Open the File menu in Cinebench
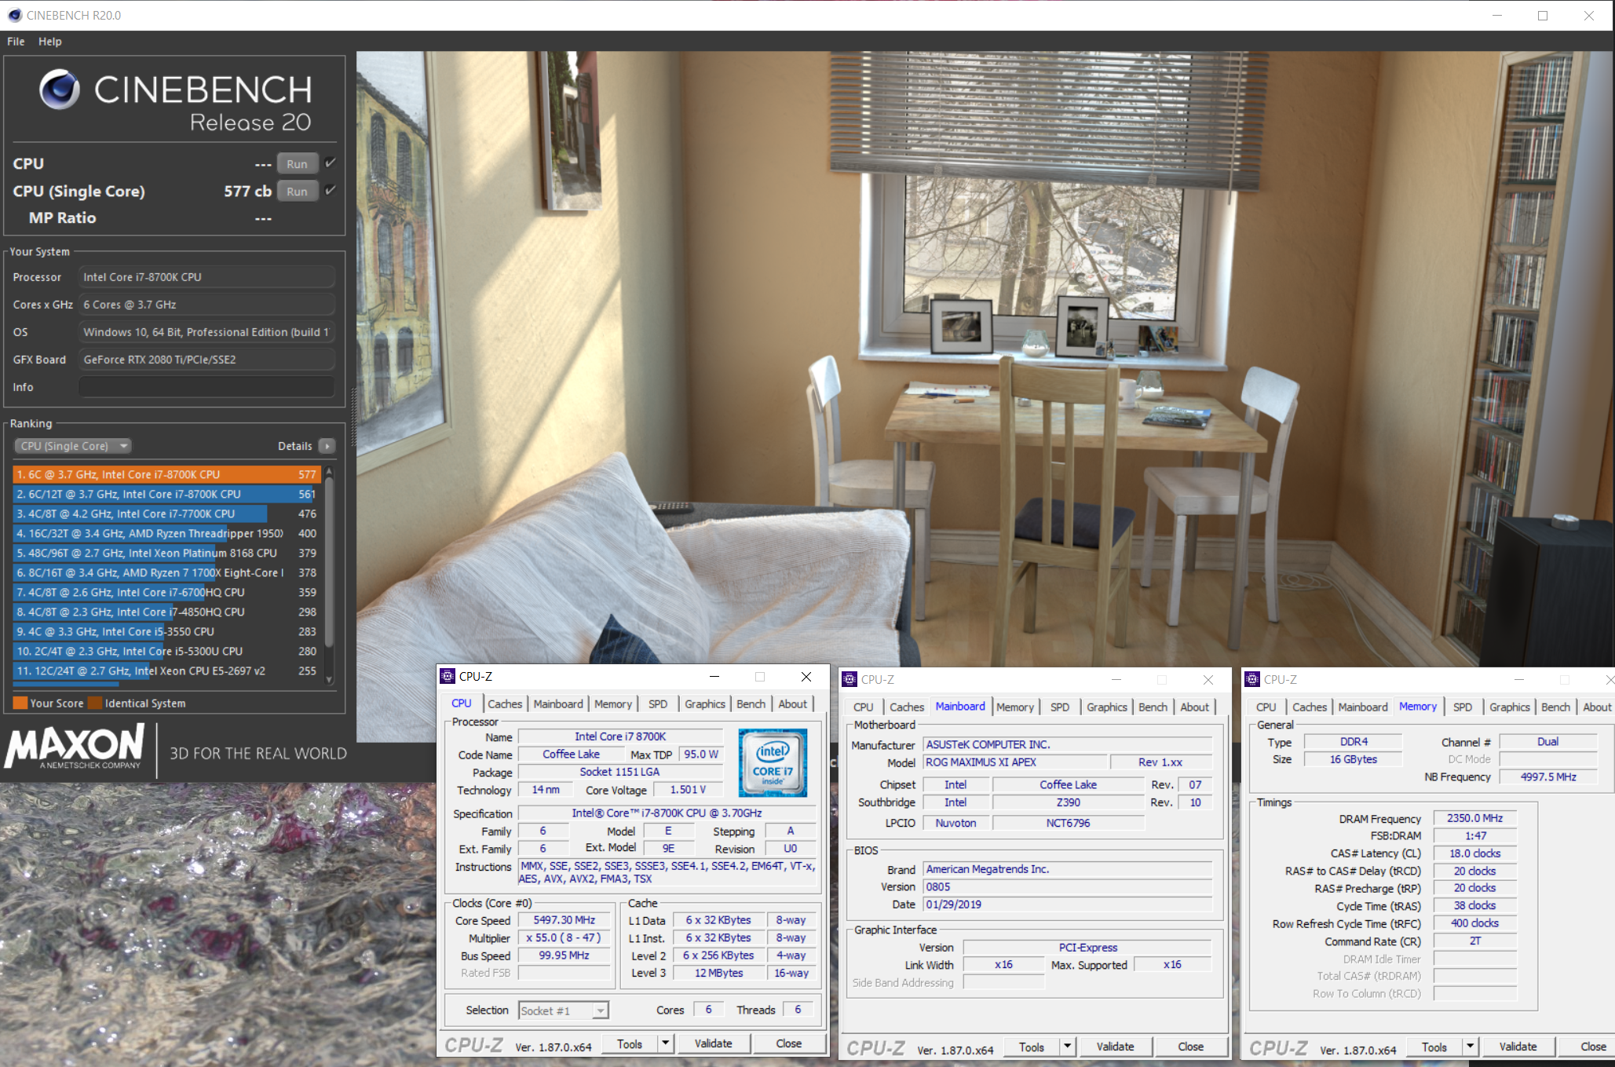This screenshot has width=1615, height=1067. point(14,41)
